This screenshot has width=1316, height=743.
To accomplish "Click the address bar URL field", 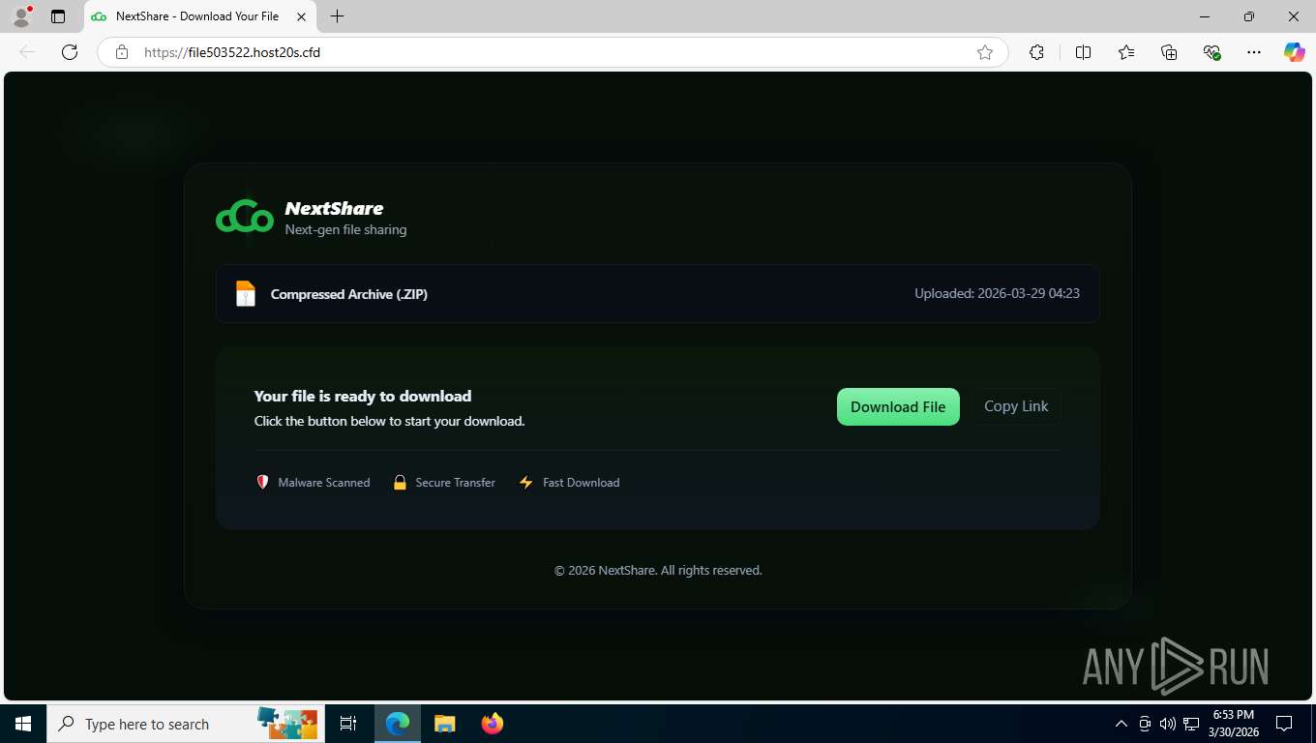I will (x=553, y=52).
